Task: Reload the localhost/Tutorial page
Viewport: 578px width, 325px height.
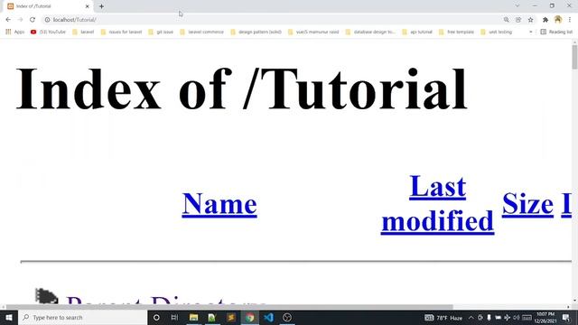Action: click(33, 20)
